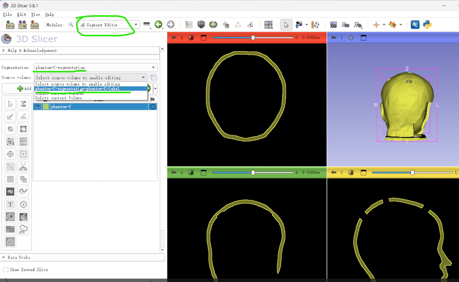Open the module history dropdown
The height and width of the screenshot is (282, 459).
coord(147,25)
